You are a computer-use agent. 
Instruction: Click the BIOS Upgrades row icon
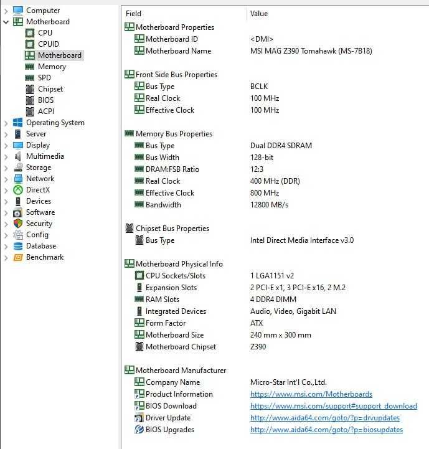pos(139,430)
